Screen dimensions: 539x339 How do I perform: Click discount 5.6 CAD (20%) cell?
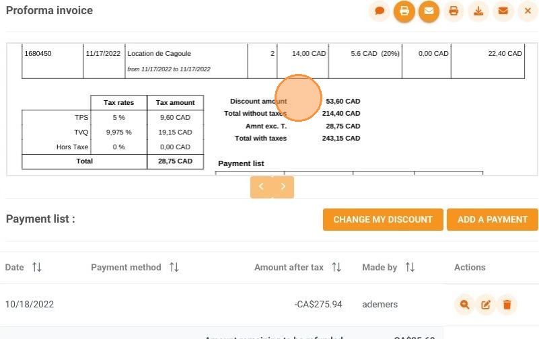click(375, 54)
